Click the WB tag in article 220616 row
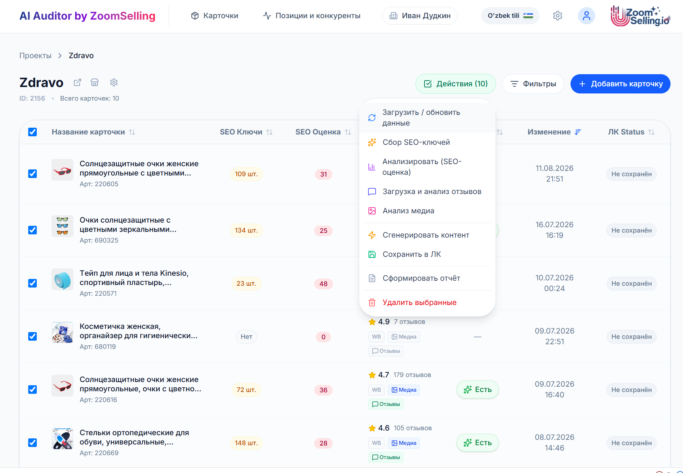Screen dimensions: 683x473 point(376,390)
